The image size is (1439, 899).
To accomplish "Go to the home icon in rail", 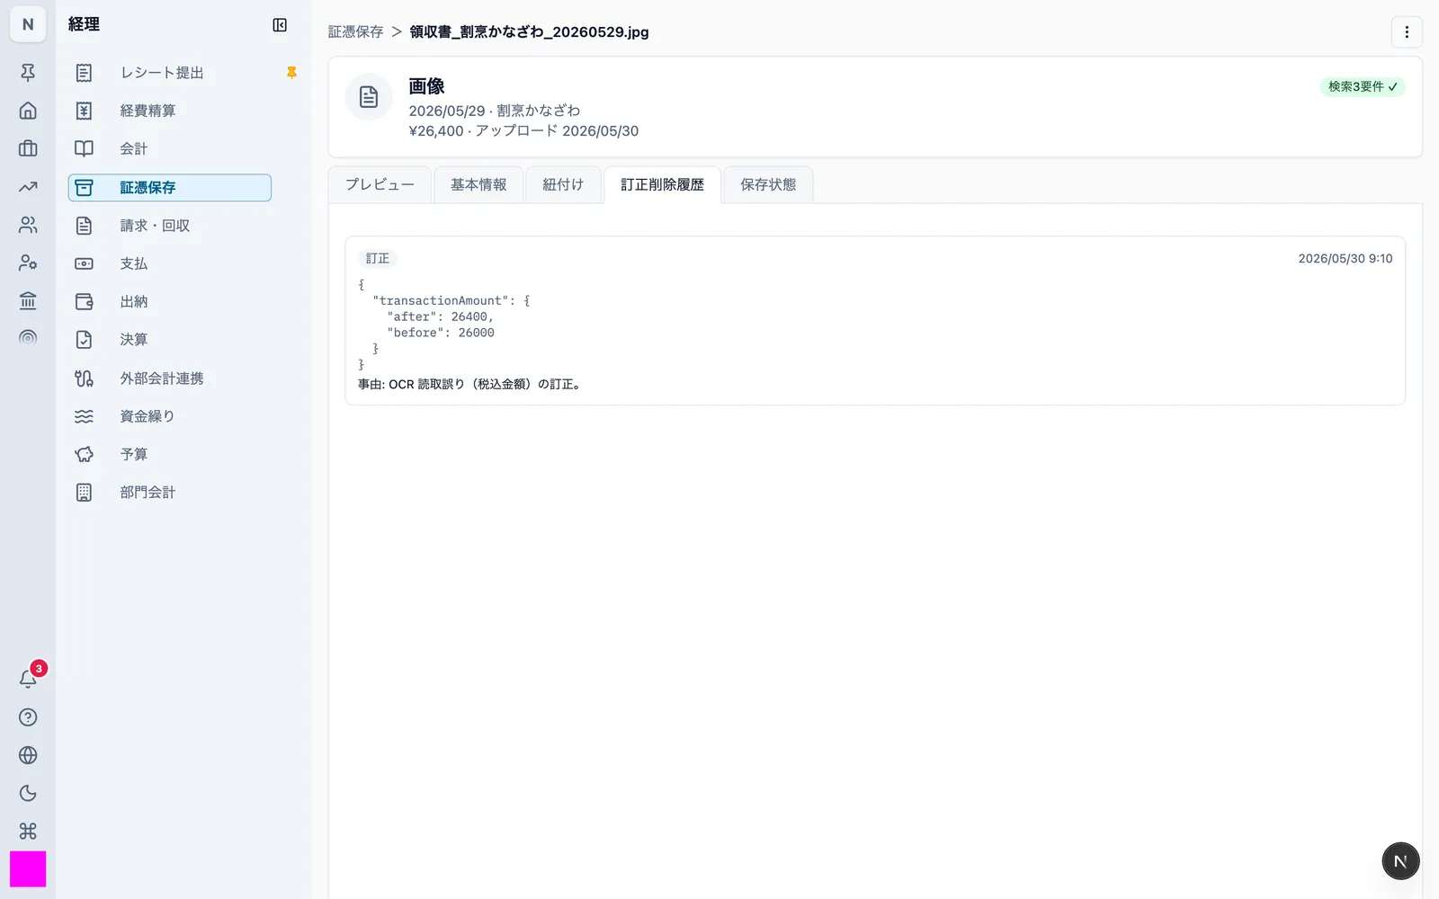I will point(28,111).
